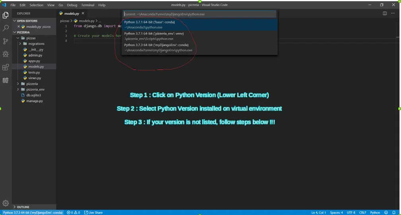This screenshot has height=215, width=401.
Task: Change line endings via CRLF indicator
Action: (x=363, y=213)
